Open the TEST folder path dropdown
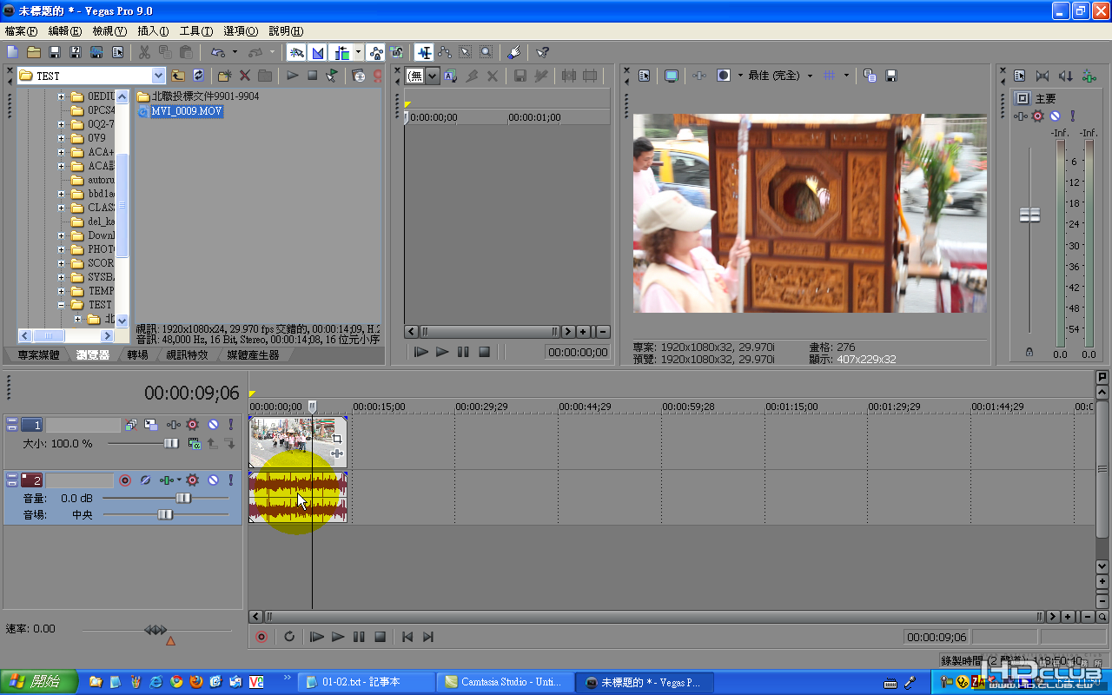 pos(158,76)
